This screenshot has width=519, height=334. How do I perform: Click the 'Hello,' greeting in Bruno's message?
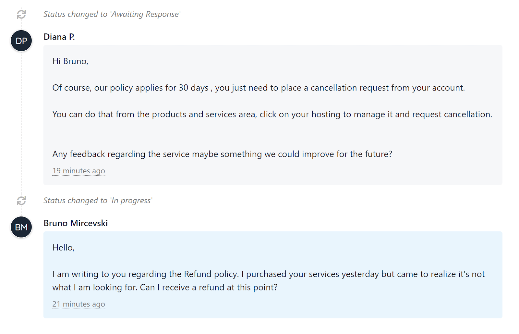[64, 248]
